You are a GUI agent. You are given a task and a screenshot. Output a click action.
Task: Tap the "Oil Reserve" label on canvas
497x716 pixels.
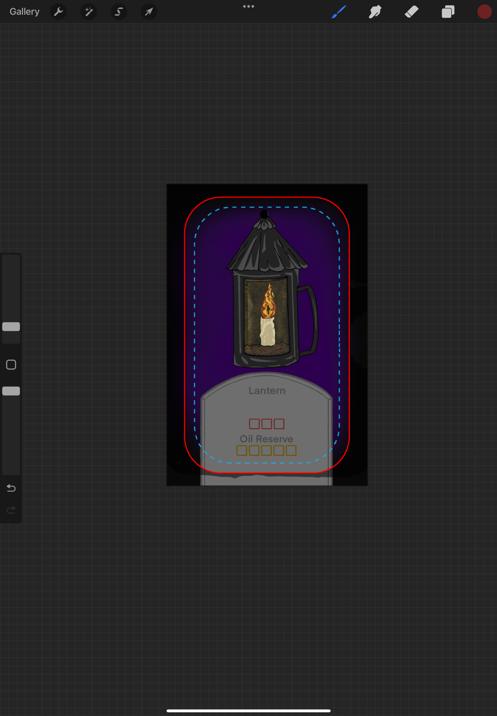click(x=266, y=439)
